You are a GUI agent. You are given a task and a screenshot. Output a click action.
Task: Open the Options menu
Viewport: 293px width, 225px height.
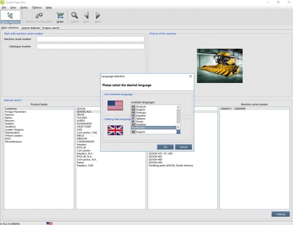click(x=37, y=8)
